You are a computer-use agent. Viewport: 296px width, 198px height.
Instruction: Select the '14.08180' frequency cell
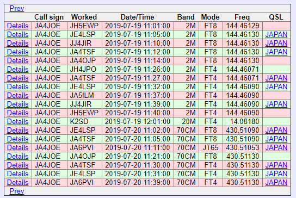click(243, 121)
